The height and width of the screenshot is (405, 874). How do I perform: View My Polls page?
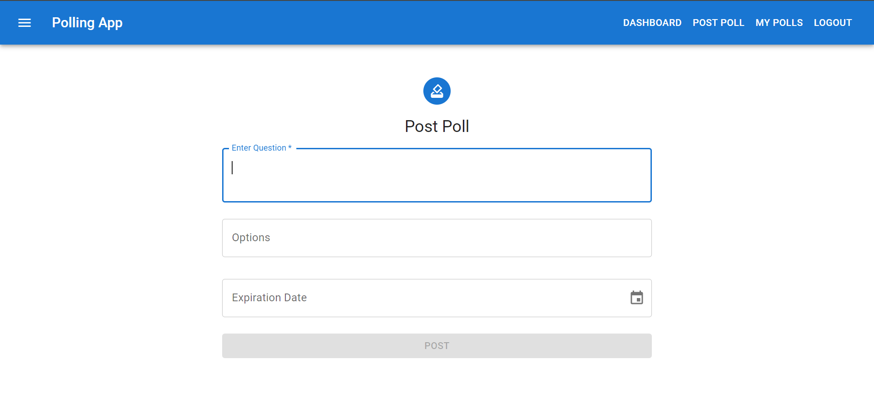779,23
